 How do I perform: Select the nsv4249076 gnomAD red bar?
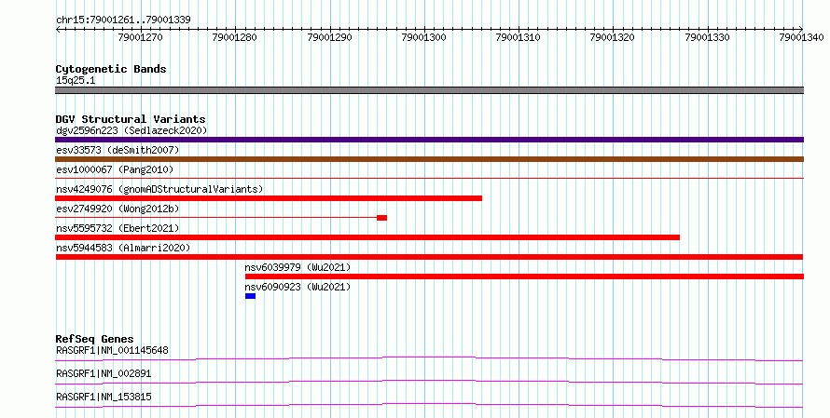pyautogui.click(x=269, y=198)
